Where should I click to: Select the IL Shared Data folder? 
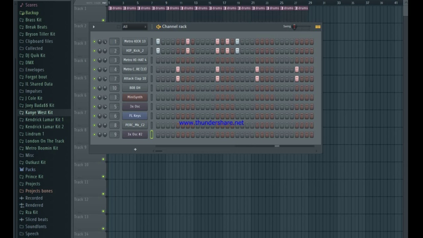tap(39, 84)
